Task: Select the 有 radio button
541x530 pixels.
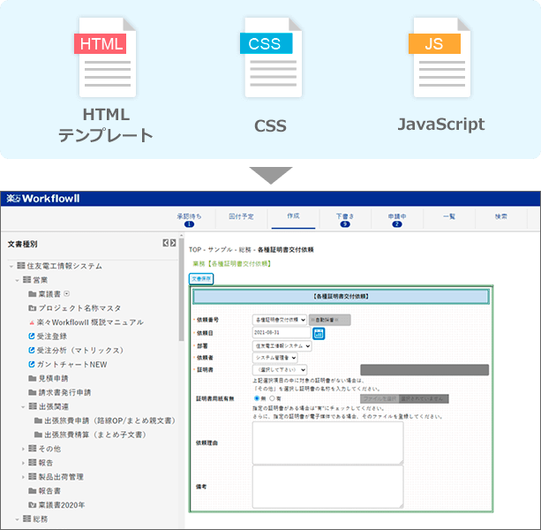Action: tap(272, 398)
